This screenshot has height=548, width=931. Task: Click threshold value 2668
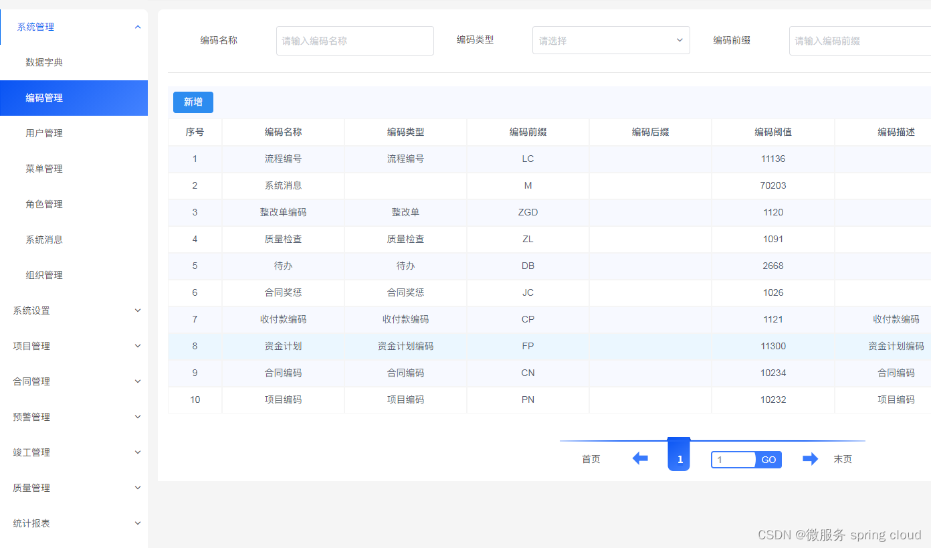click(773, 266)
